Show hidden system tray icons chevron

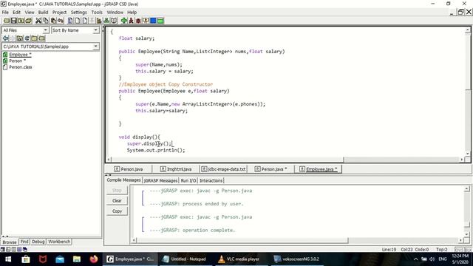tap(415, 259)
